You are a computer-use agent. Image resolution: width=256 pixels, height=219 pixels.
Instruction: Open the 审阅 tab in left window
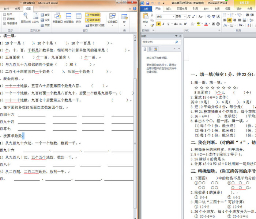(17, 9)
